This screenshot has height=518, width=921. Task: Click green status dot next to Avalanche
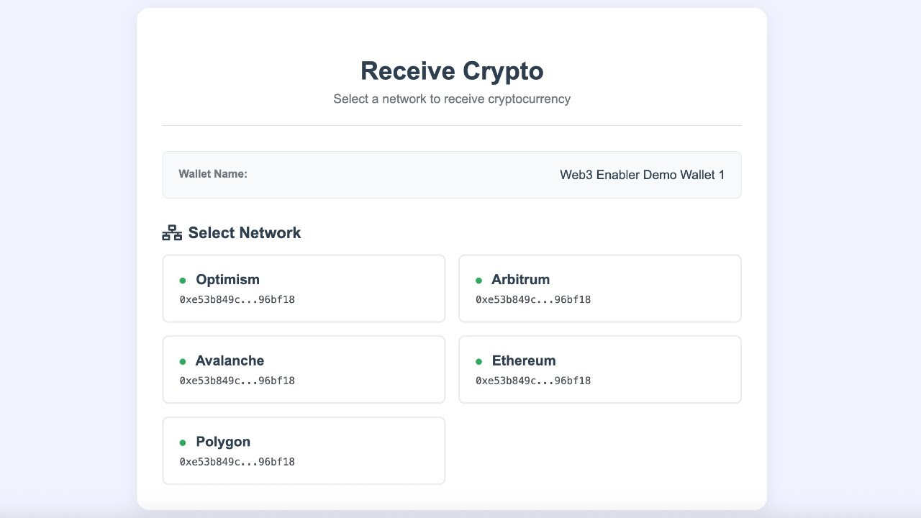pyautogui.click(x=183, y=361)
